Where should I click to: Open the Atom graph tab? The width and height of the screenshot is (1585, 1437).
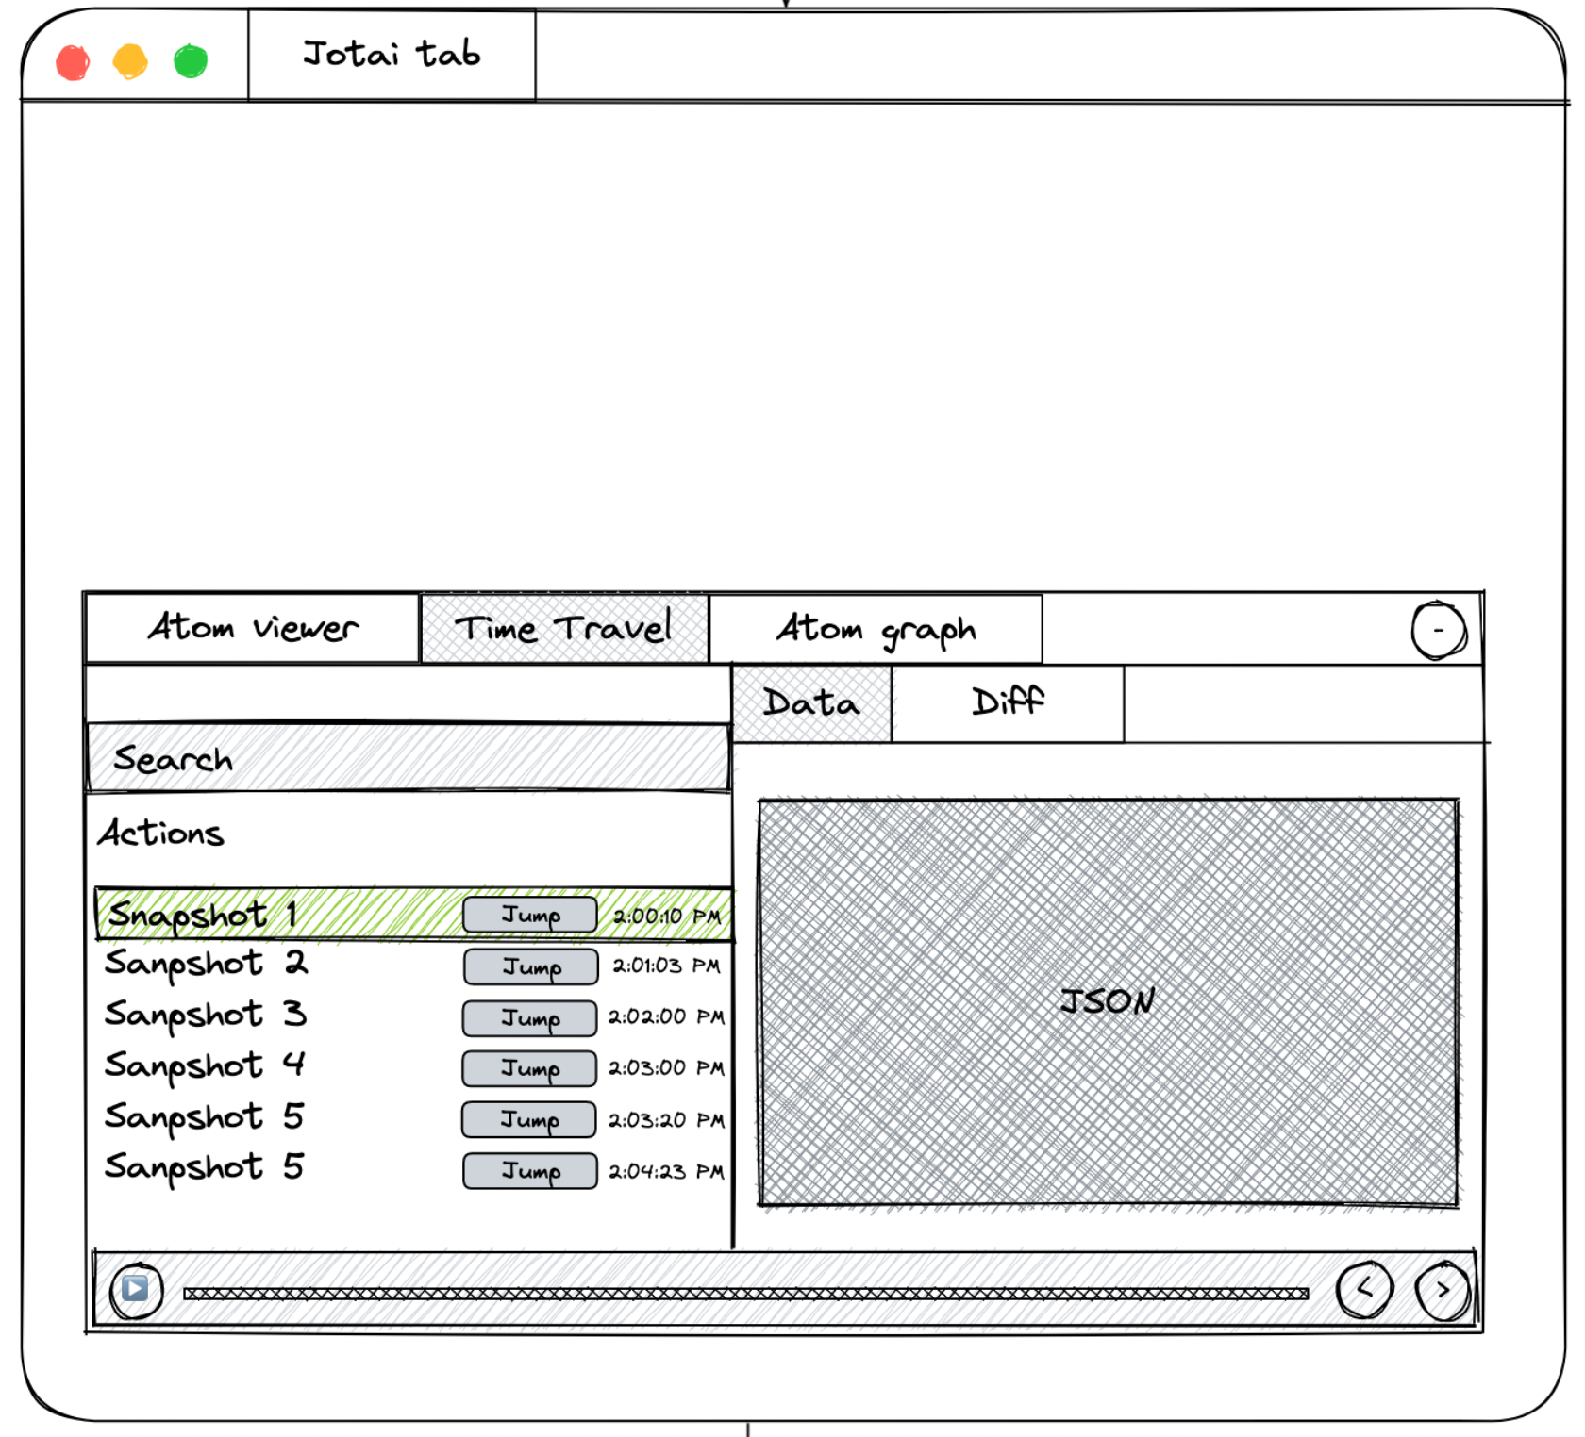pyautogui.click(x=876, y=629)
